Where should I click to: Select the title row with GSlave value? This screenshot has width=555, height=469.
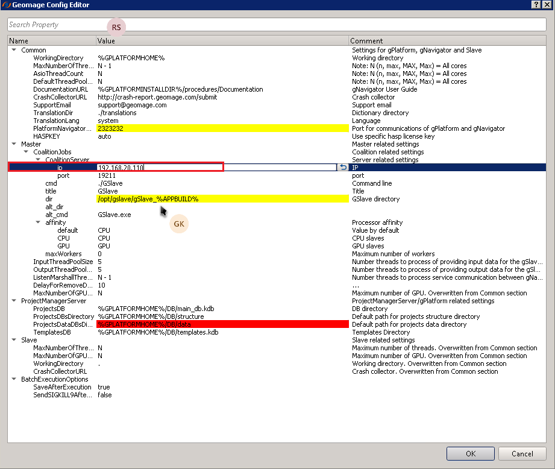277,191
